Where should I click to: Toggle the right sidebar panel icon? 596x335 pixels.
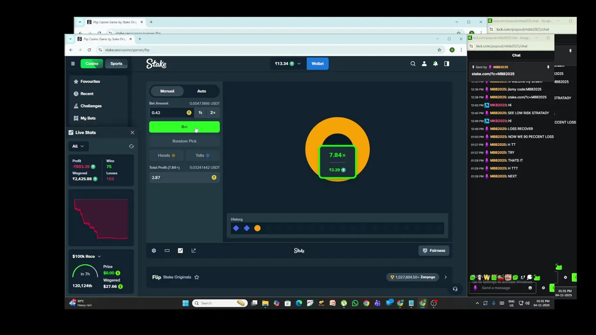[447, 64]
